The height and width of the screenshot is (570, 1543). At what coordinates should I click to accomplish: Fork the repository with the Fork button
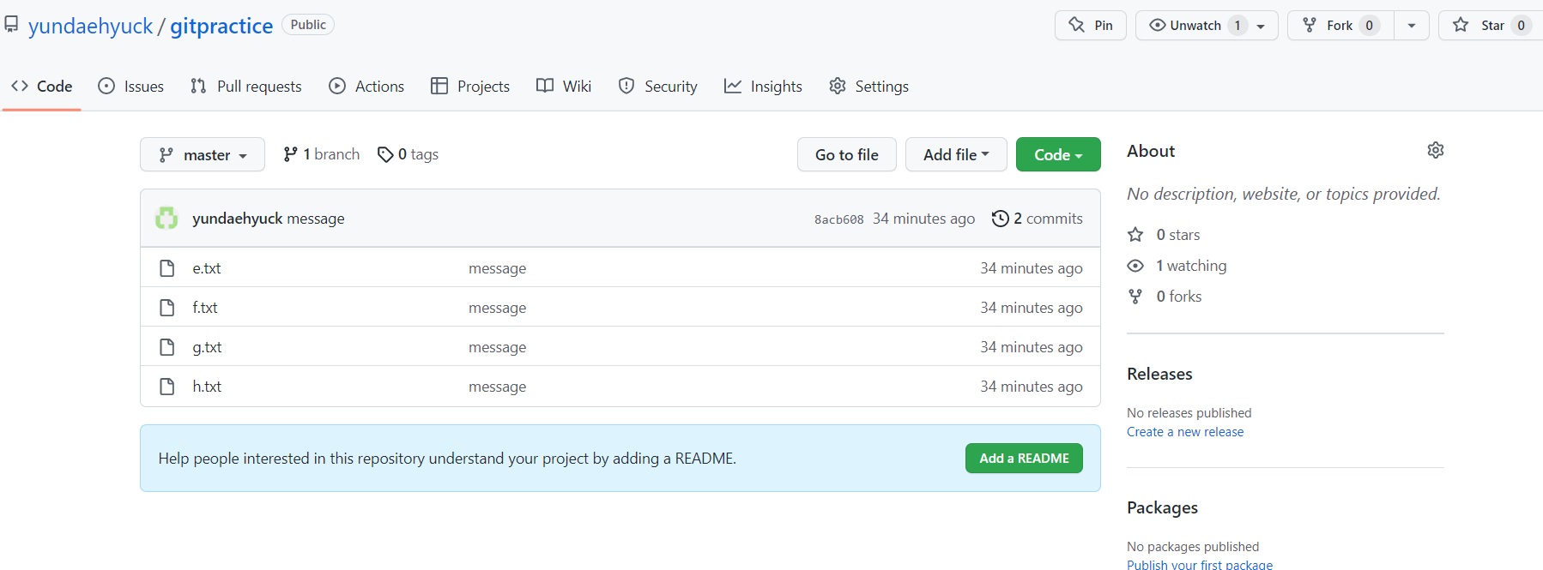(x=1340, y=25)
